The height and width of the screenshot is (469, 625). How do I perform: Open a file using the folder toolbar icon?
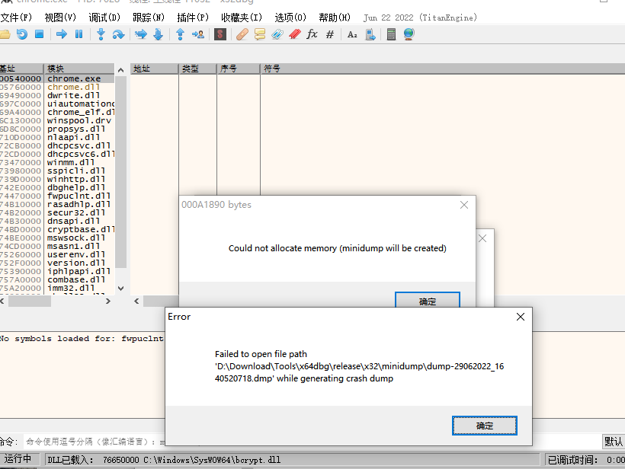pos(5,34)
